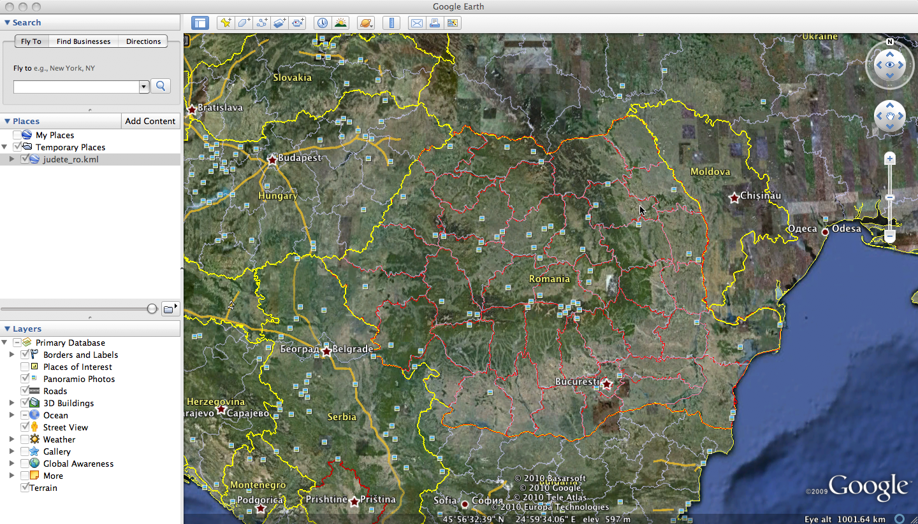The width and height of the screenshot is (918, 524).
Task: Enable the Places of Interest layer
Action: coord(25,367)
